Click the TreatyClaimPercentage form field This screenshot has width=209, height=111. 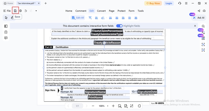point(107,31)
